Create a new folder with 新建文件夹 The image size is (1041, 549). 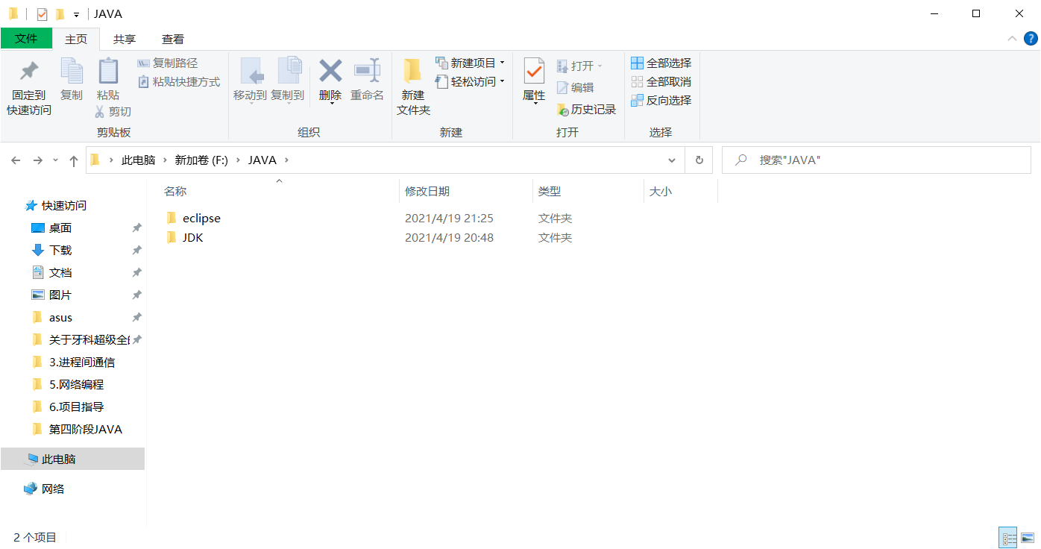413,84
